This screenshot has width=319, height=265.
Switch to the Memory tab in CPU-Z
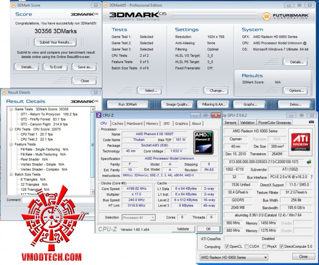152,124
